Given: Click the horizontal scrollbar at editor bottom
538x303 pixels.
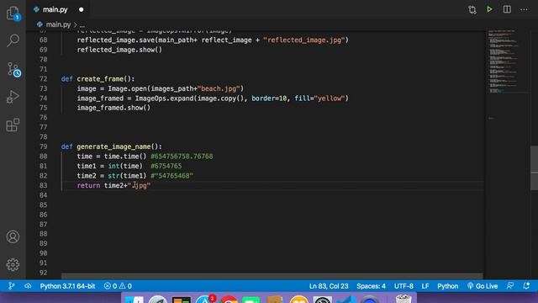Looking at the screenshot, I should [x=272, y=276].
